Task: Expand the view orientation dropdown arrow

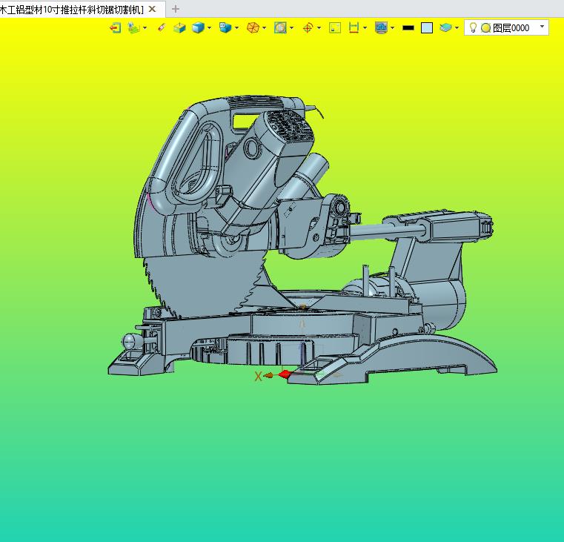Action: click(236, 27)
